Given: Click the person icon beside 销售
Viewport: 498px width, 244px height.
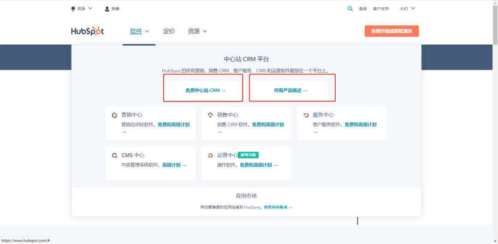Looking at the screenshot, I should pos(107,9).
